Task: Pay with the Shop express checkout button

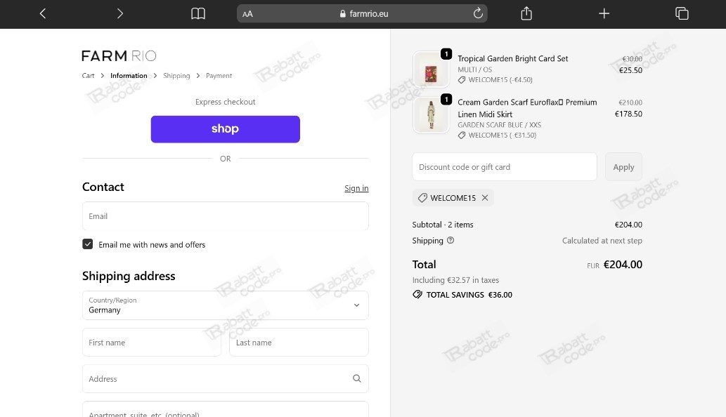Action: tap(225, 129)
